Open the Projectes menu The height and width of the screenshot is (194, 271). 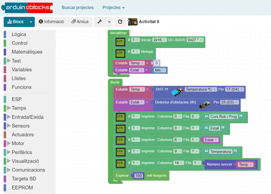coord(113,8)
